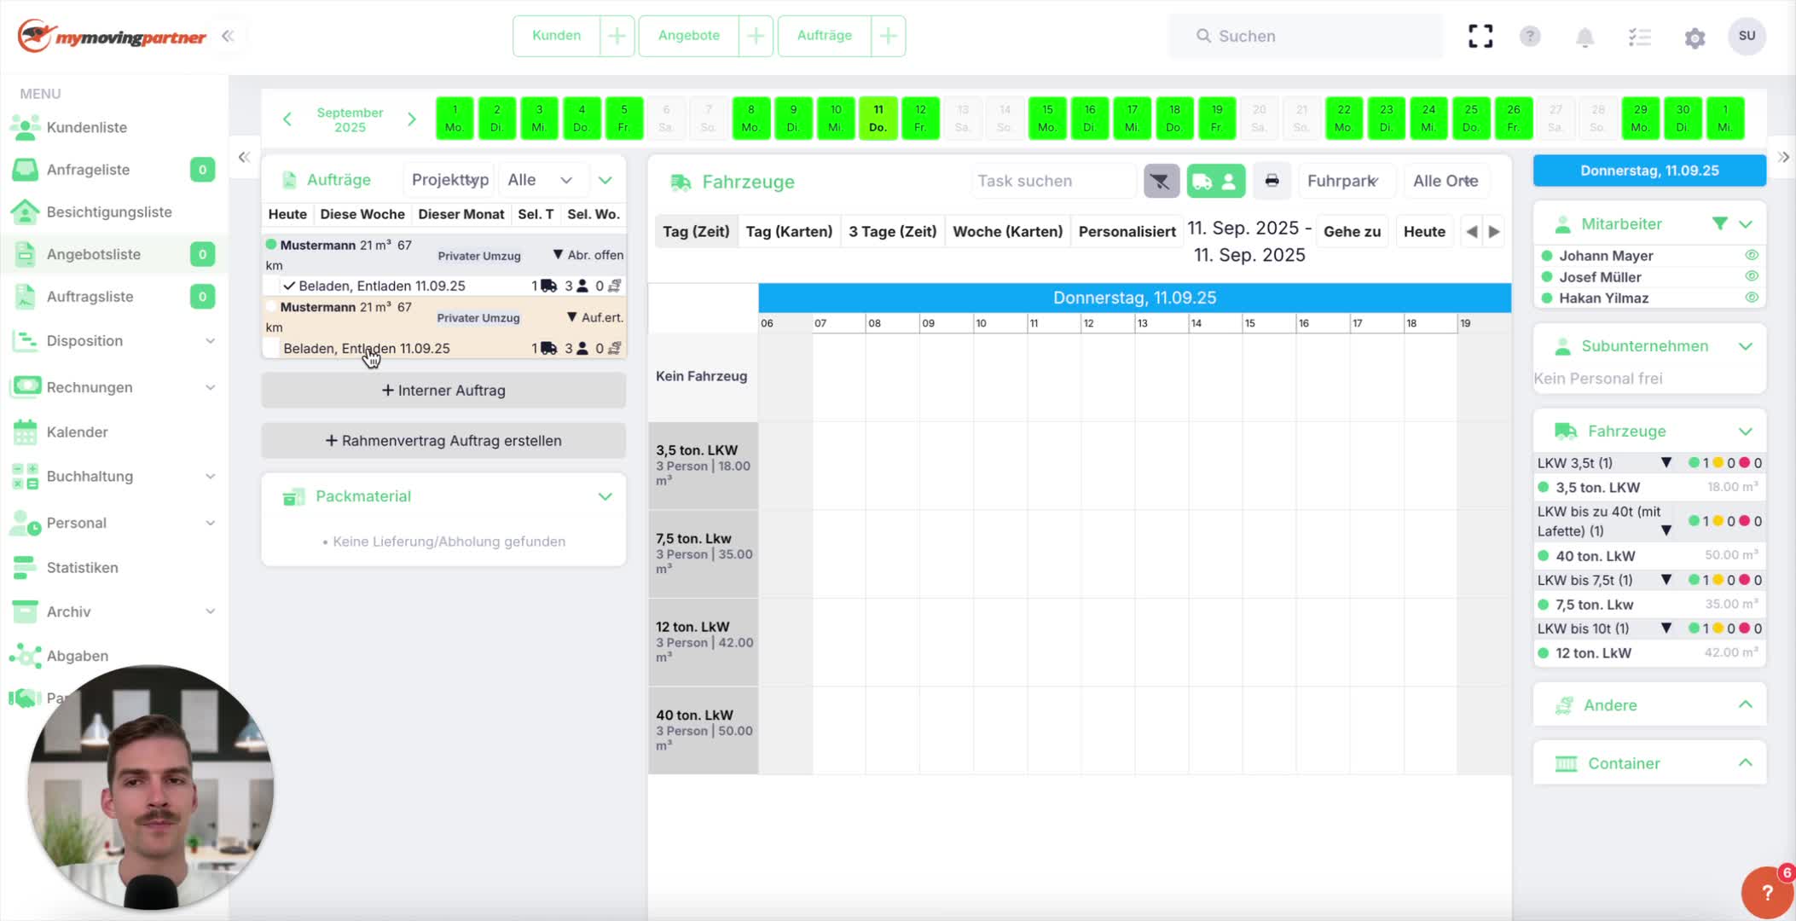The image size is (1796, 921).
Task: Filter orders by Diese Woche
Action: tap(362, 214)
